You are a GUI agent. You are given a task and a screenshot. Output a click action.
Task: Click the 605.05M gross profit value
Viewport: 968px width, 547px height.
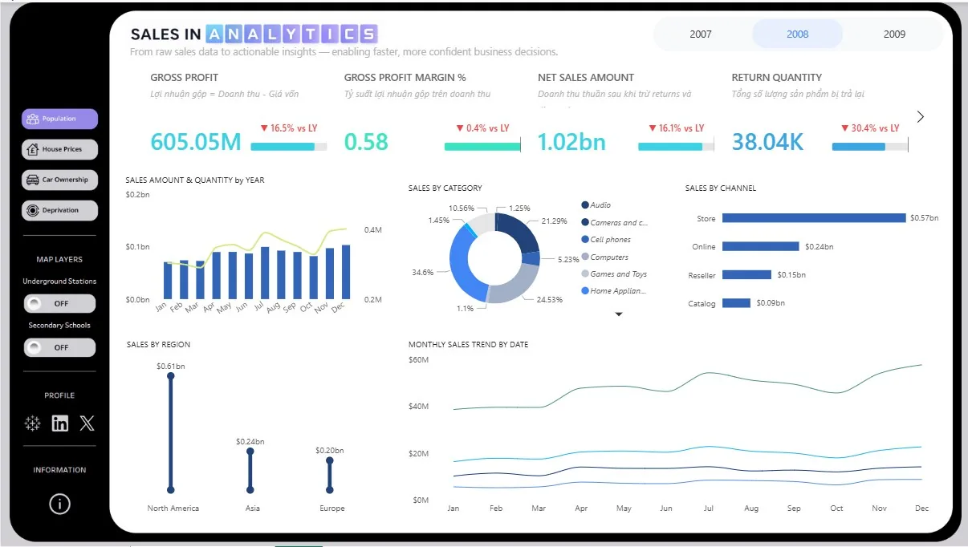[x=196, y=142]
